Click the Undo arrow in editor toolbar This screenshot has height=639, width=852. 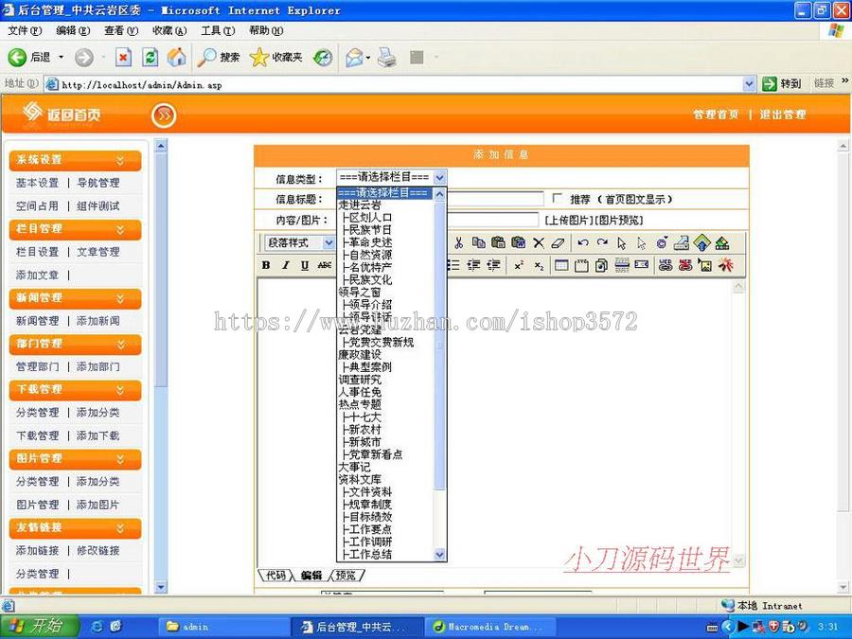click(x=581, y=243)
